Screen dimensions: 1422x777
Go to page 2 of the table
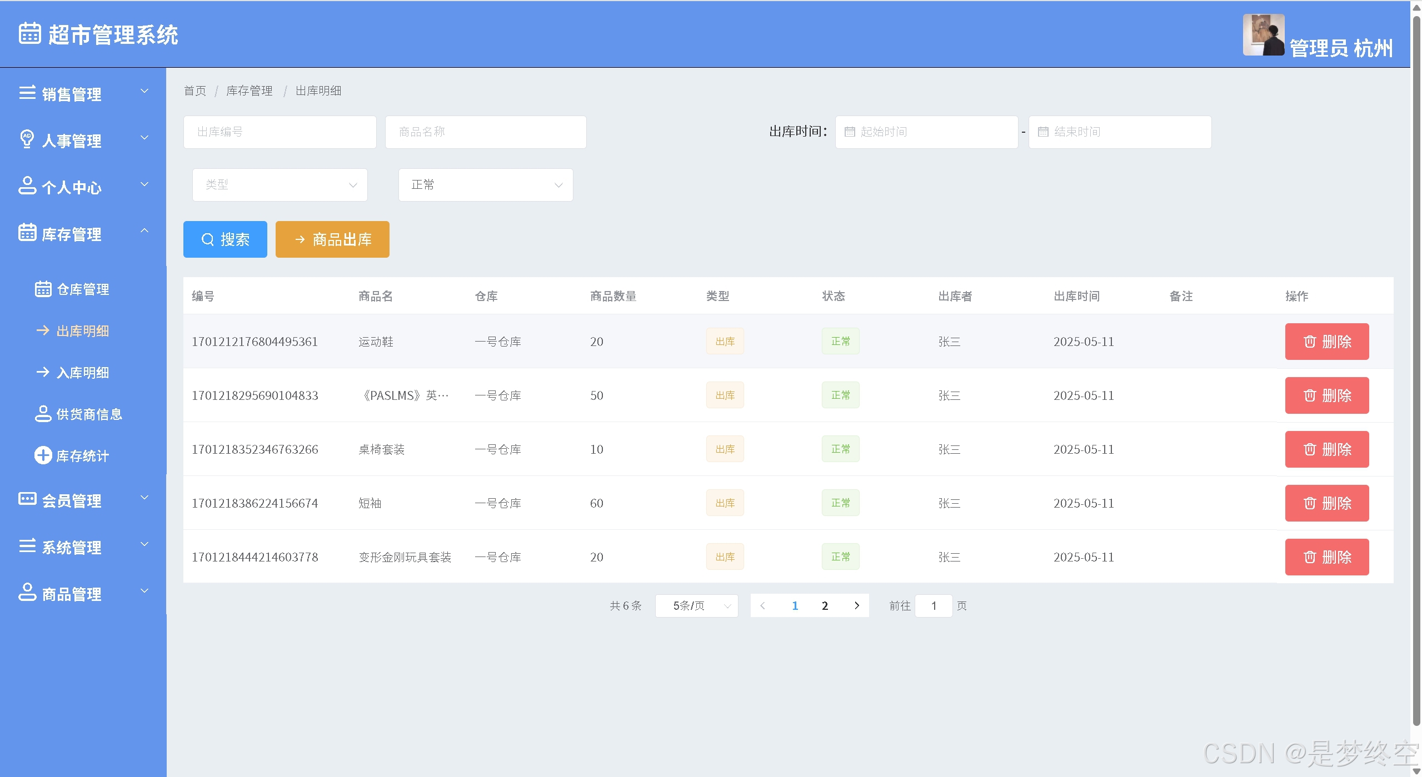(825, 605)
